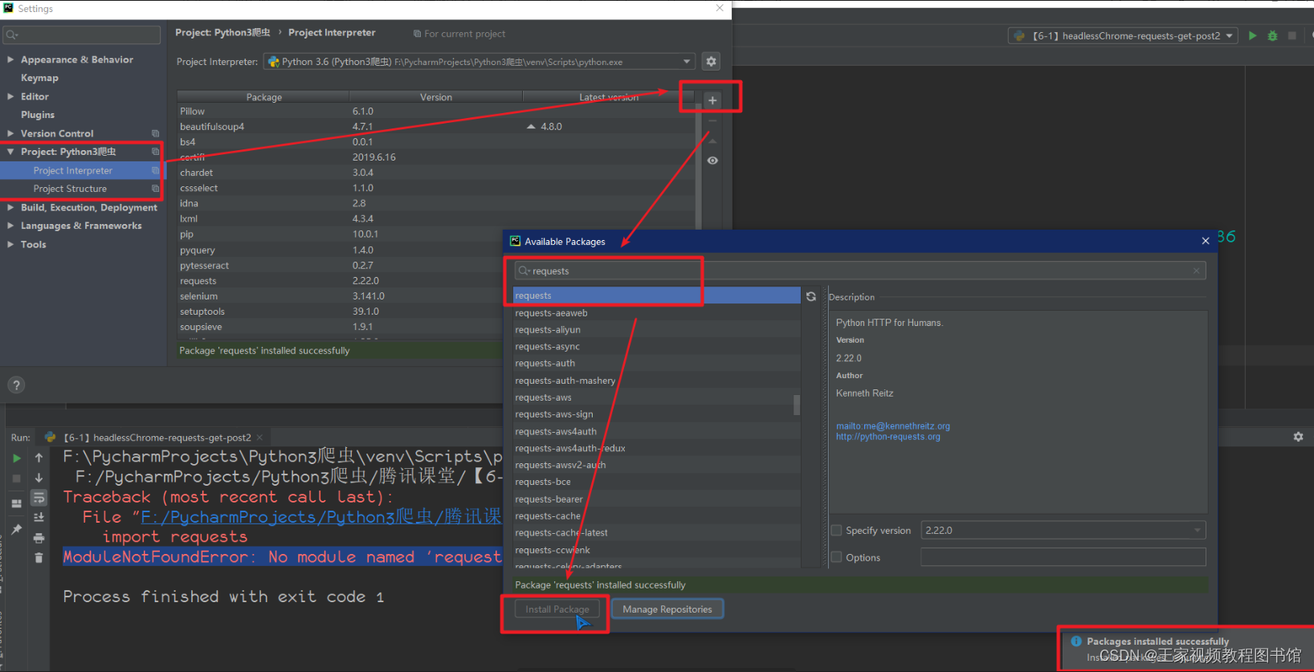The height and width of the screenshot is (672, 1314).
Task: Click the search icon in Settings search box
Action: coord(12,35)
